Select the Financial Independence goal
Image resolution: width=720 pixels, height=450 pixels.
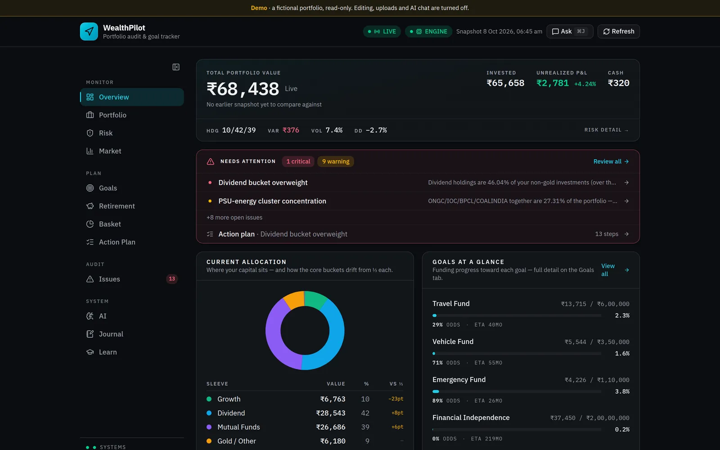coord(531,428)
